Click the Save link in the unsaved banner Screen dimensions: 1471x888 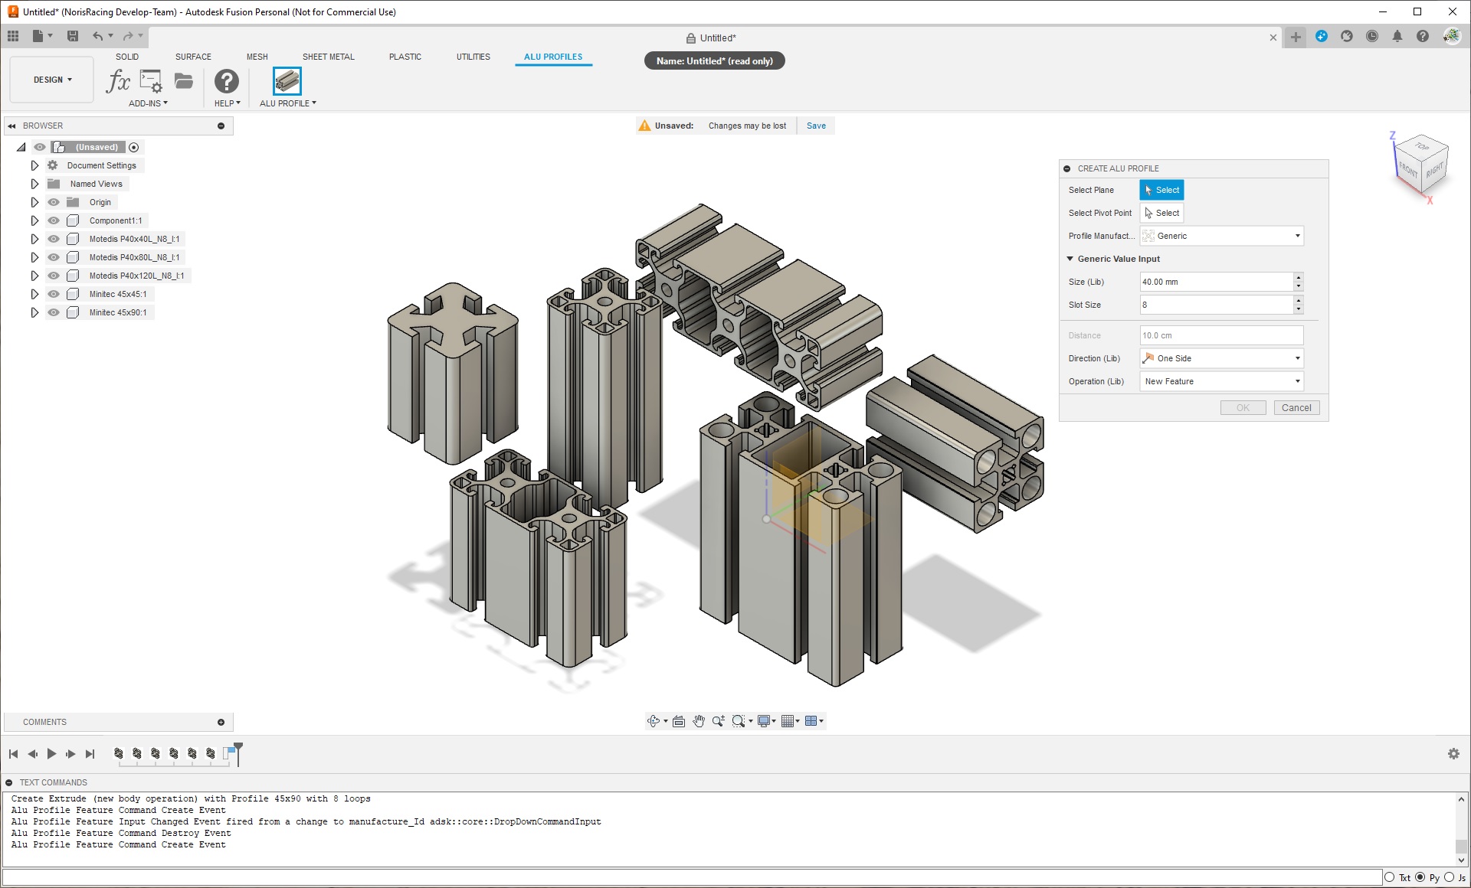(816, 126)
